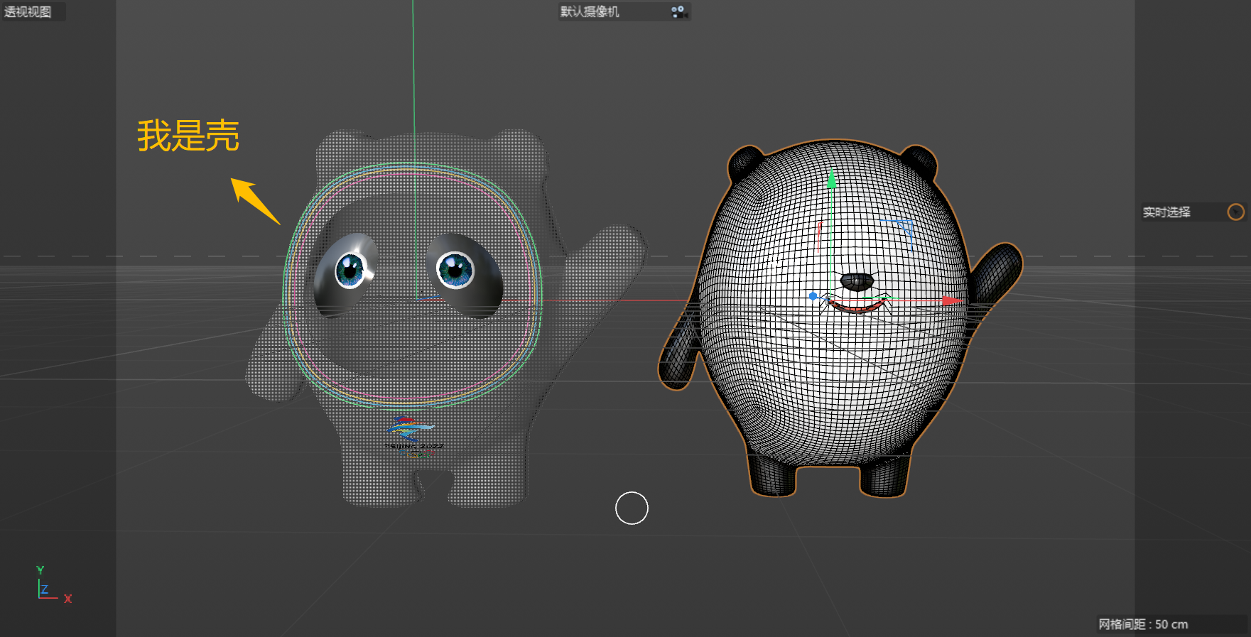The height and width of the screenshot is (637, 1251).
Task: Select the right eye of shell model
Action: 455,270
